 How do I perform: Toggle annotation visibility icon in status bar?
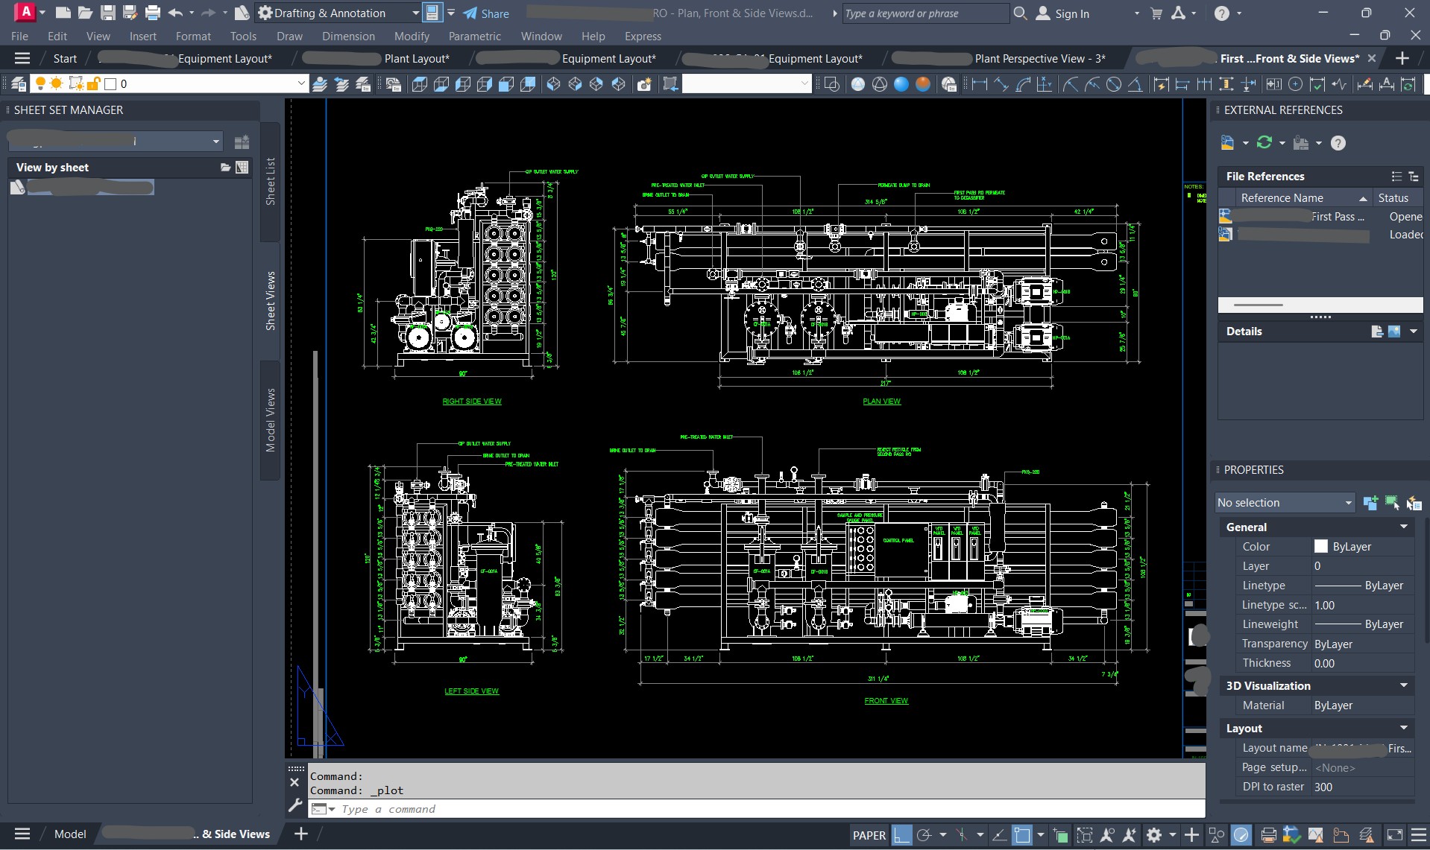[x=1107, y=835]
